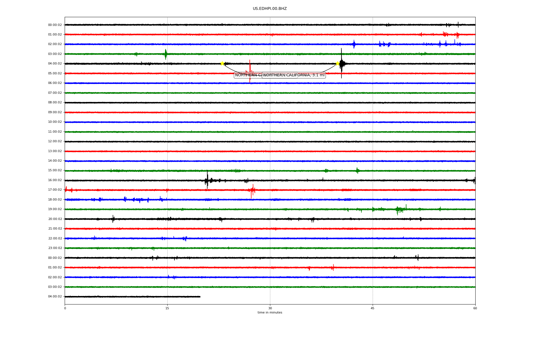Click the US.EDHPI.00.BHZ plot title
The image size is (540, 338).
269,9
